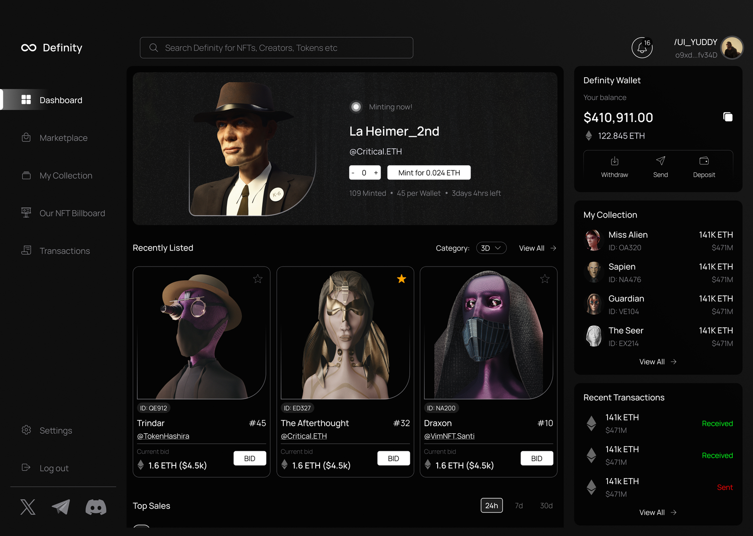The image size is (753, 536).
Task: Click Log out in sidebar
Action: [x=45, y=468]
